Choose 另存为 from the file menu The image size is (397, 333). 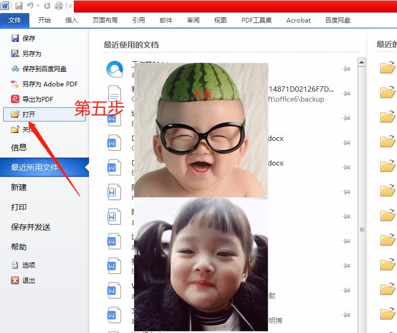pos(31,53)
